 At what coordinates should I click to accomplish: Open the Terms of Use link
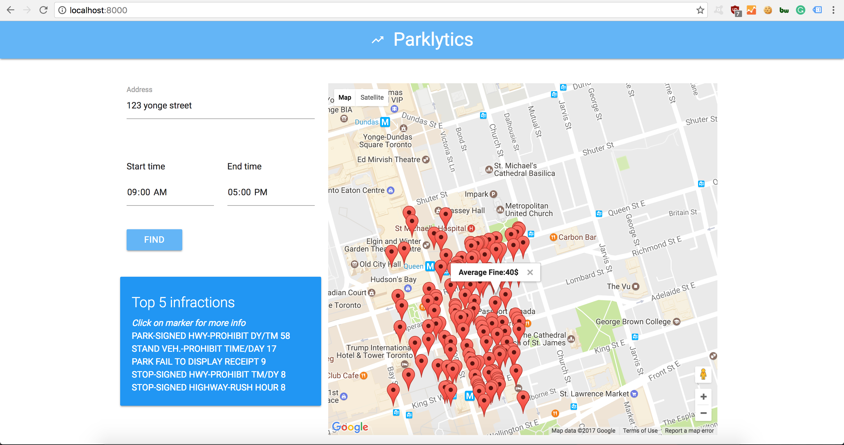[640, 431]
